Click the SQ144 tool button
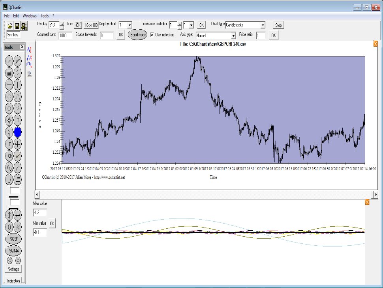Screen dimensions: 383x288 coord(13,250)
